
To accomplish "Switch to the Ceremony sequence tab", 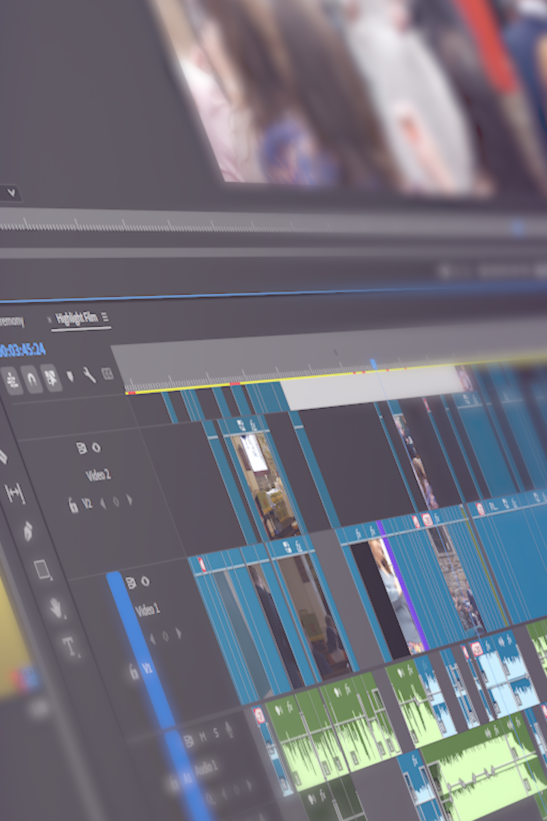I will tap(12, 321).
